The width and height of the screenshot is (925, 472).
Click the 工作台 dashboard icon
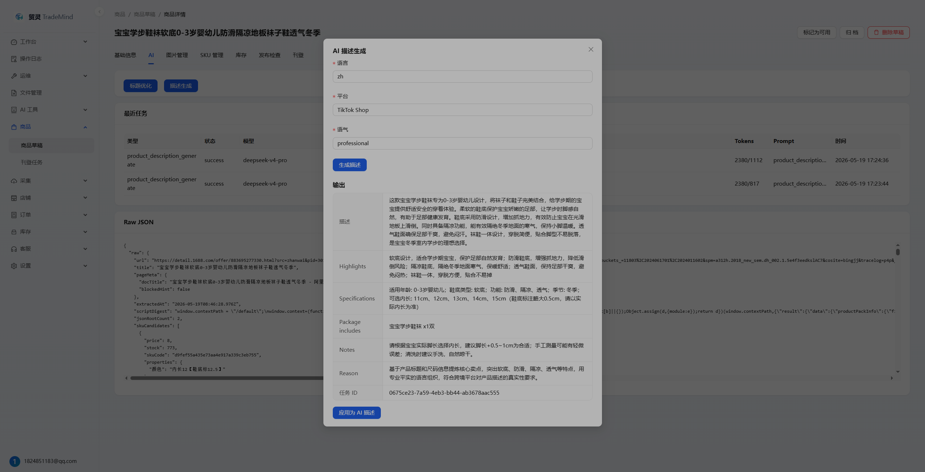[14, 42]
